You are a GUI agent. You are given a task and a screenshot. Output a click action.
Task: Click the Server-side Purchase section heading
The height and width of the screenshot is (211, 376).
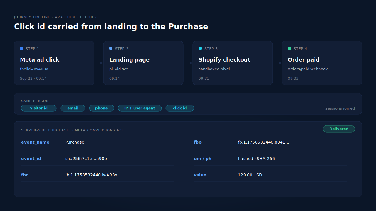72,130
